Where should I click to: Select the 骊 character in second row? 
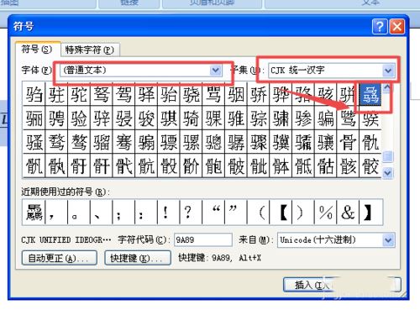(x=34, y=118)
